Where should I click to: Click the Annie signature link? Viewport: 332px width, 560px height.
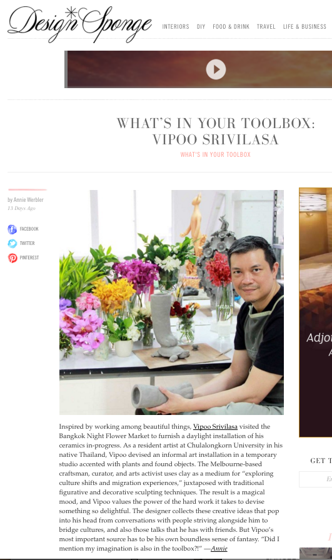[219, 549]
